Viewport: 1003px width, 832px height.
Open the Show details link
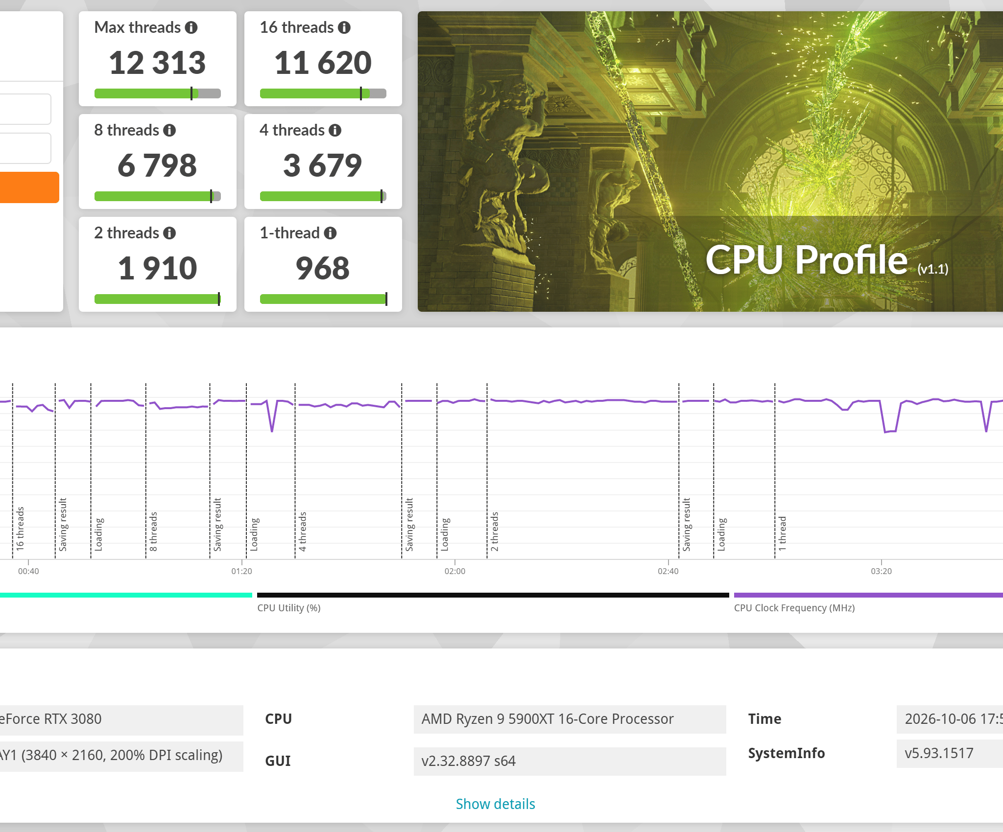tap(495, 804)
